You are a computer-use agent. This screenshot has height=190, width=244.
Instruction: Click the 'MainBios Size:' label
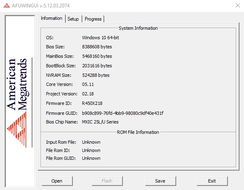pyautogui.click(x=60, y=56)
